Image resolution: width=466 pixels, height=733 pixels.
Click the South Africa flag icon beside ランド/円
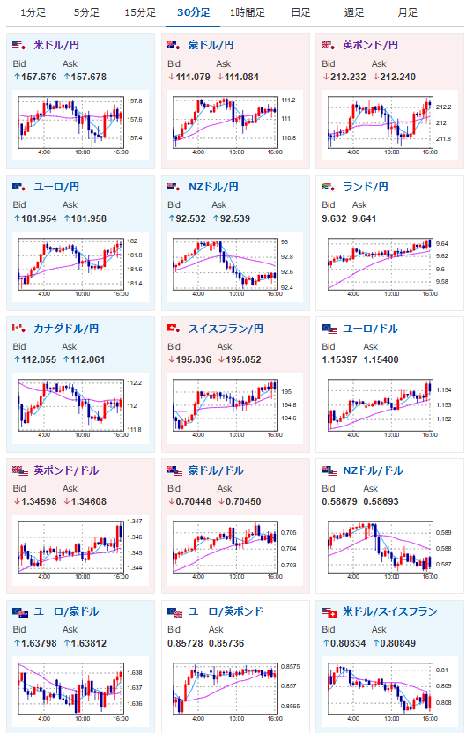(x=329, y=187)
